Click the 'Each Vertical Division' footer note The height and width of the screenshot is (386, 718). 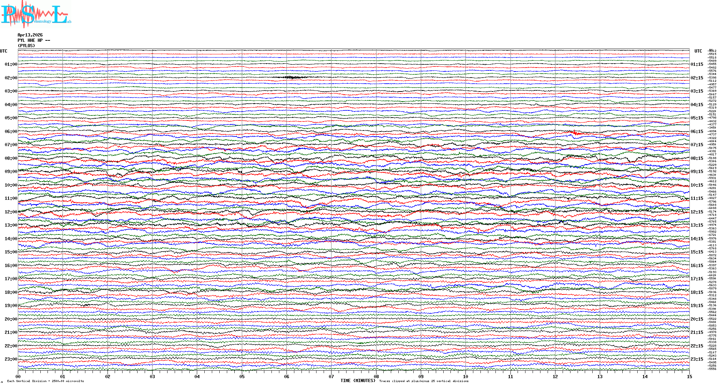coord(45,381)
